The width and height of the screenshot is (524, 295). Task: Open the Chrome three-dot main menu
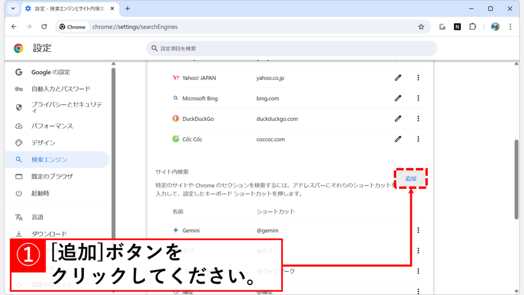click(x=510, y=27)
